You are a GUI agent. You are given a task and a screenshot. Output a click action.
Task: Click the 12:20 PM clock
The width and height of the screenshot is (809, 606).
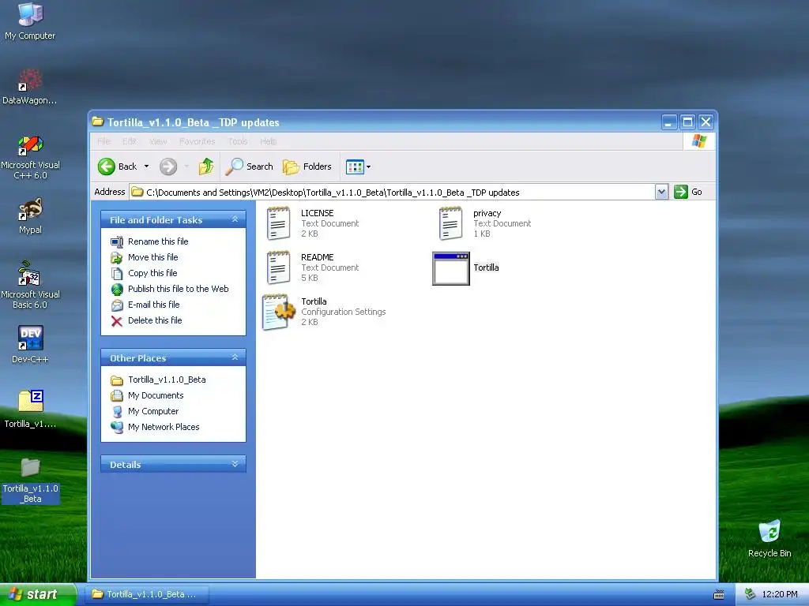(780, 595)
